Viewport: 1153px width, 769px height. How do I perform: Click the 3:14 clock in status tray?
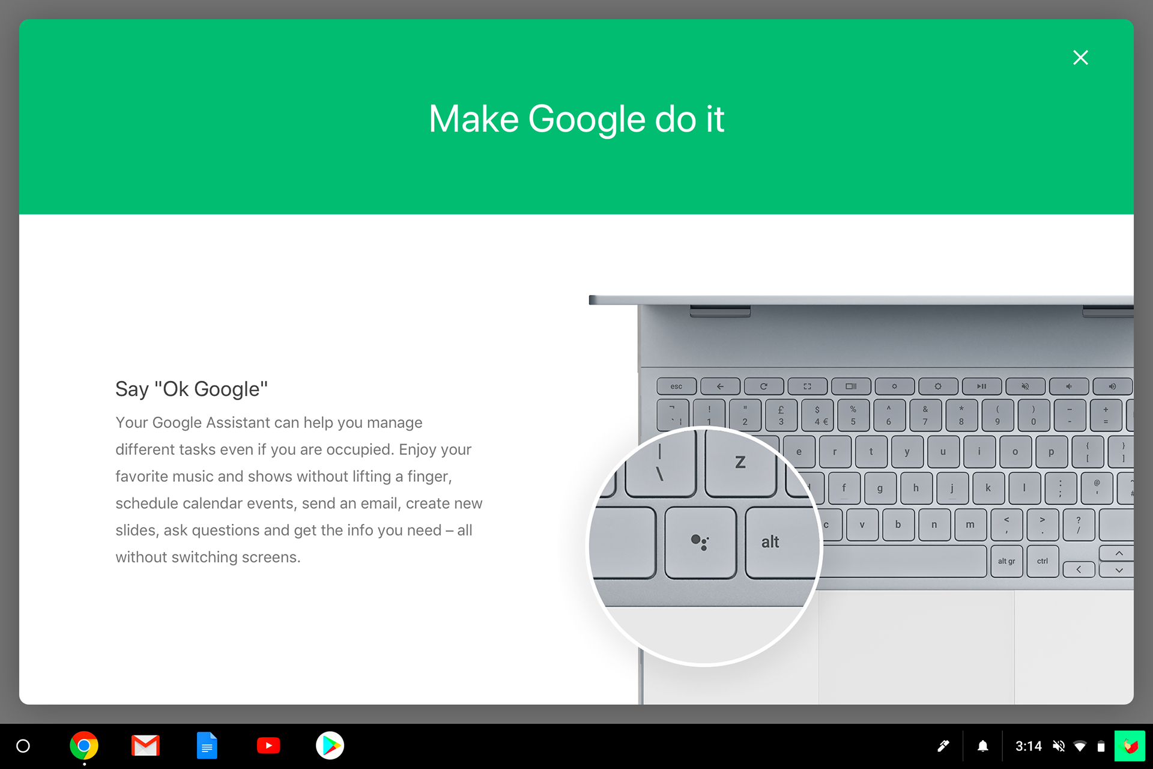click(x=1028, y=746)
